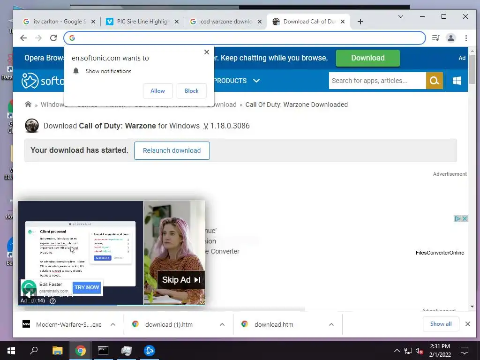Switch to the 'PIC Sire Line Highlight' tab
Viewport: 480px width, 360px height.
click(143, 22)
